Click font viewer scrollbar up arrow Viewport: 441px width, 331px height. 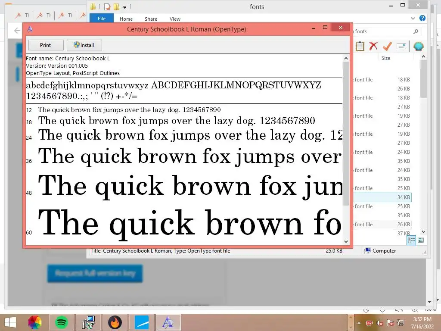[346, 58]
